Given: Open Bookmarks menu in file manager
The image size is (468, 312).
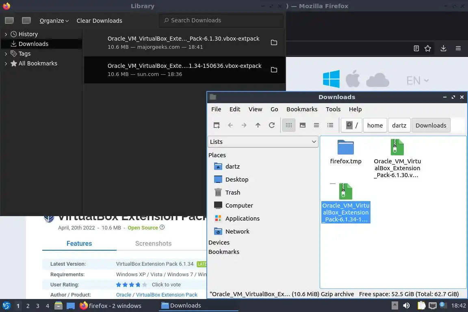Looking at the screenshot, I should click(302, 109).
